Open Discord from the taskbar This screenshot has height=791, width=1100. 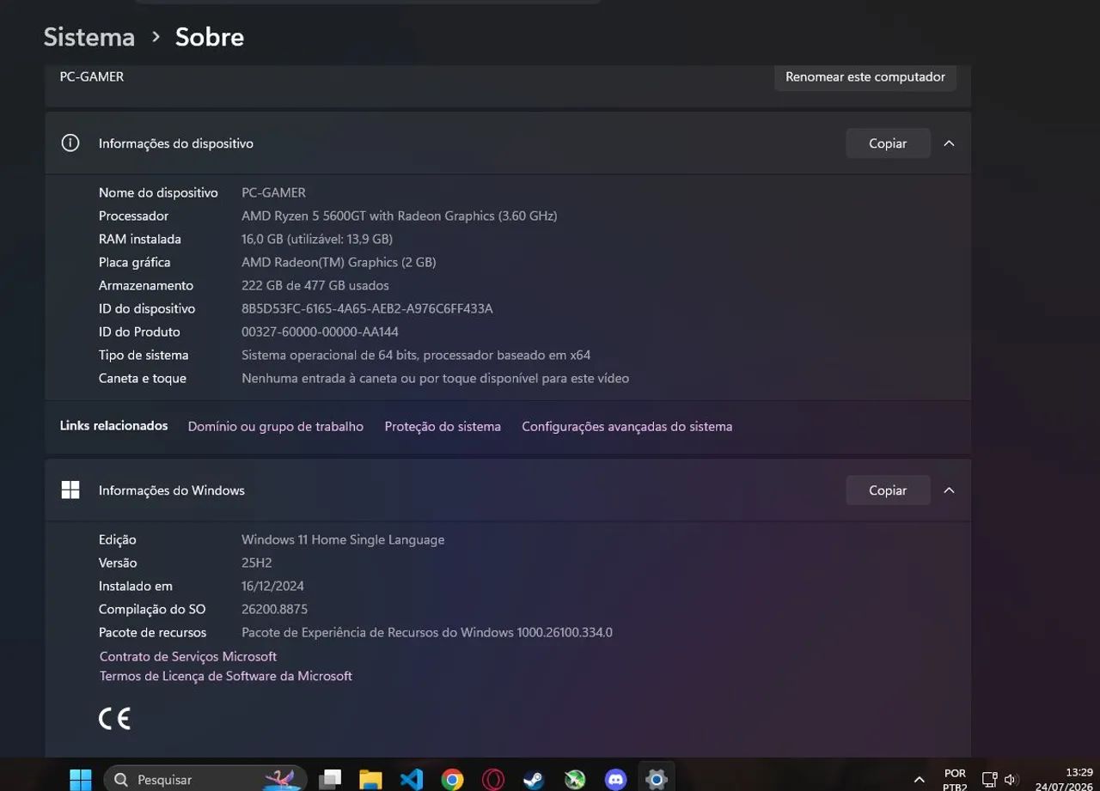[x=615, y=779]
